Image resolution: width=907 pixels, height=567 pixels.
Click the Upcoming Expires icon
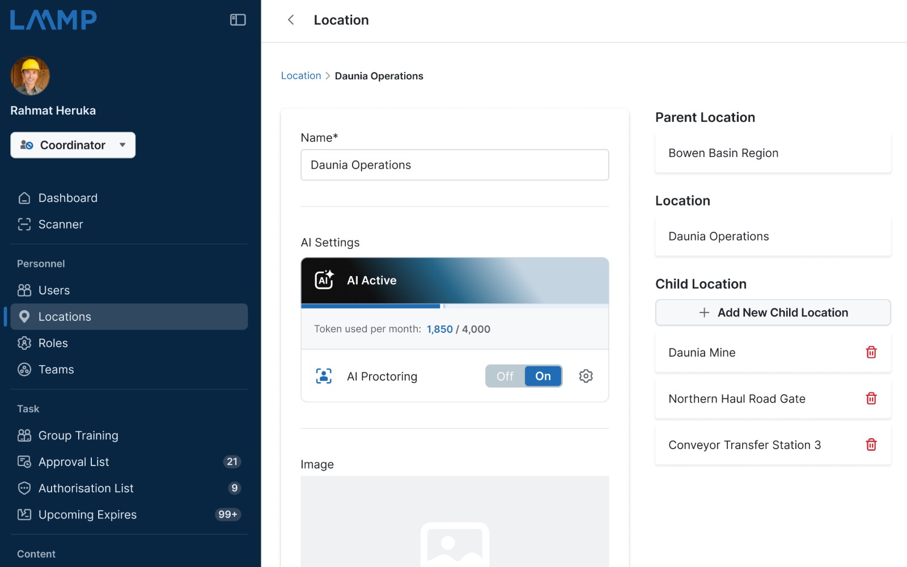tap(24, 515)
